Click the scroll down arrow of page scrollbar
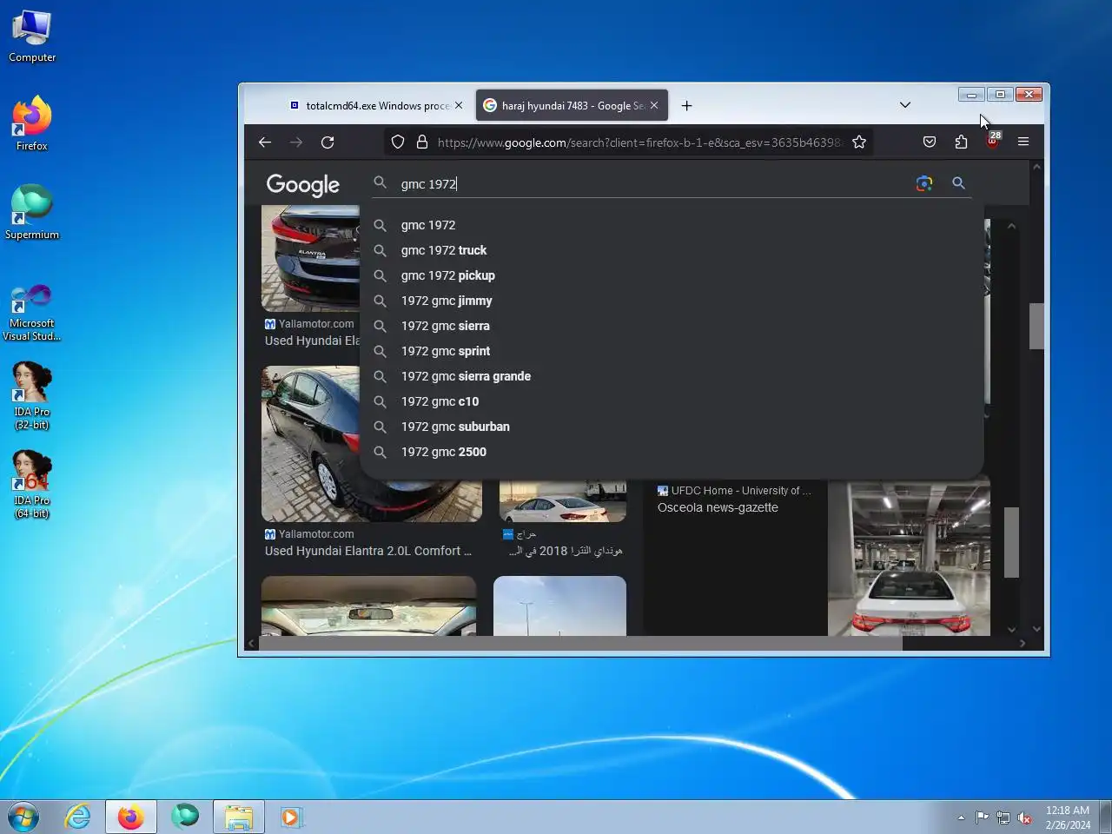 coord(1036,629)
